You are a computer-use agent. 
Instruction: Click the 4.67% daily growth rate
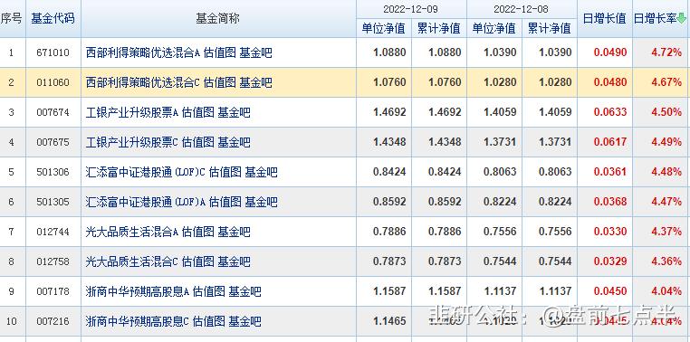(666, 82)
